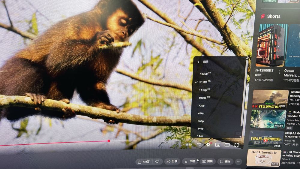Click Ethan B channel name
Screen dimensions: 300x169
286,159
